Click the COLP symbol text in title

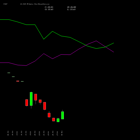(5, 4)
